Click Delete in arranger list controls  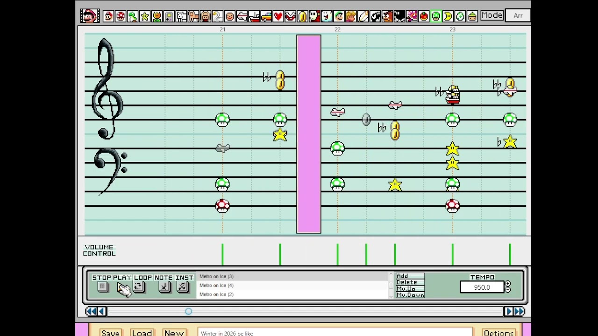tap(410, 282)
